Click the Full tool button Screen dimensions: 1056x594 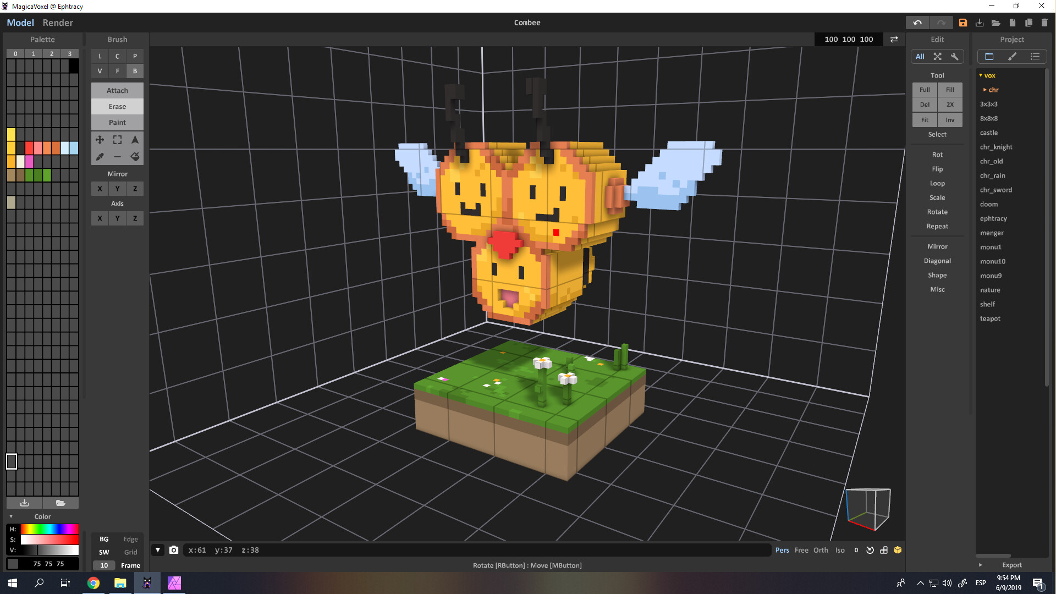925,90
